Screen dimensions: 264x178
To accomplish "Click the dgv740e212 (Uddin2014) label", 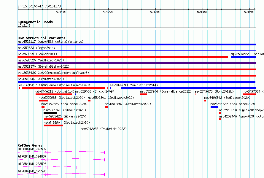I will pyautogui.click(x=55, y=91).
